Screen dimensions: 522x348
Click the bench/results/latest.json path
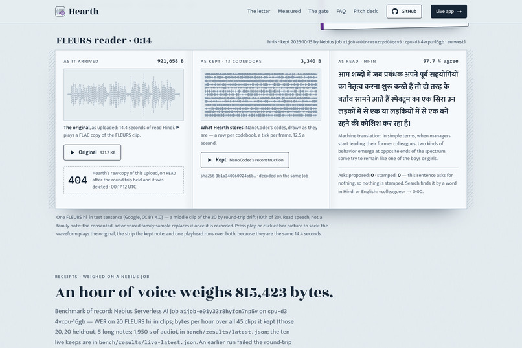pos(227,332)
